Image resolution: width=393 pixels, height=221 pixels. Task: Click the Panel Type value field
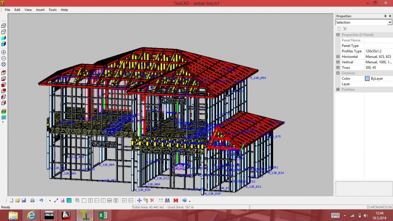(378, 46)
